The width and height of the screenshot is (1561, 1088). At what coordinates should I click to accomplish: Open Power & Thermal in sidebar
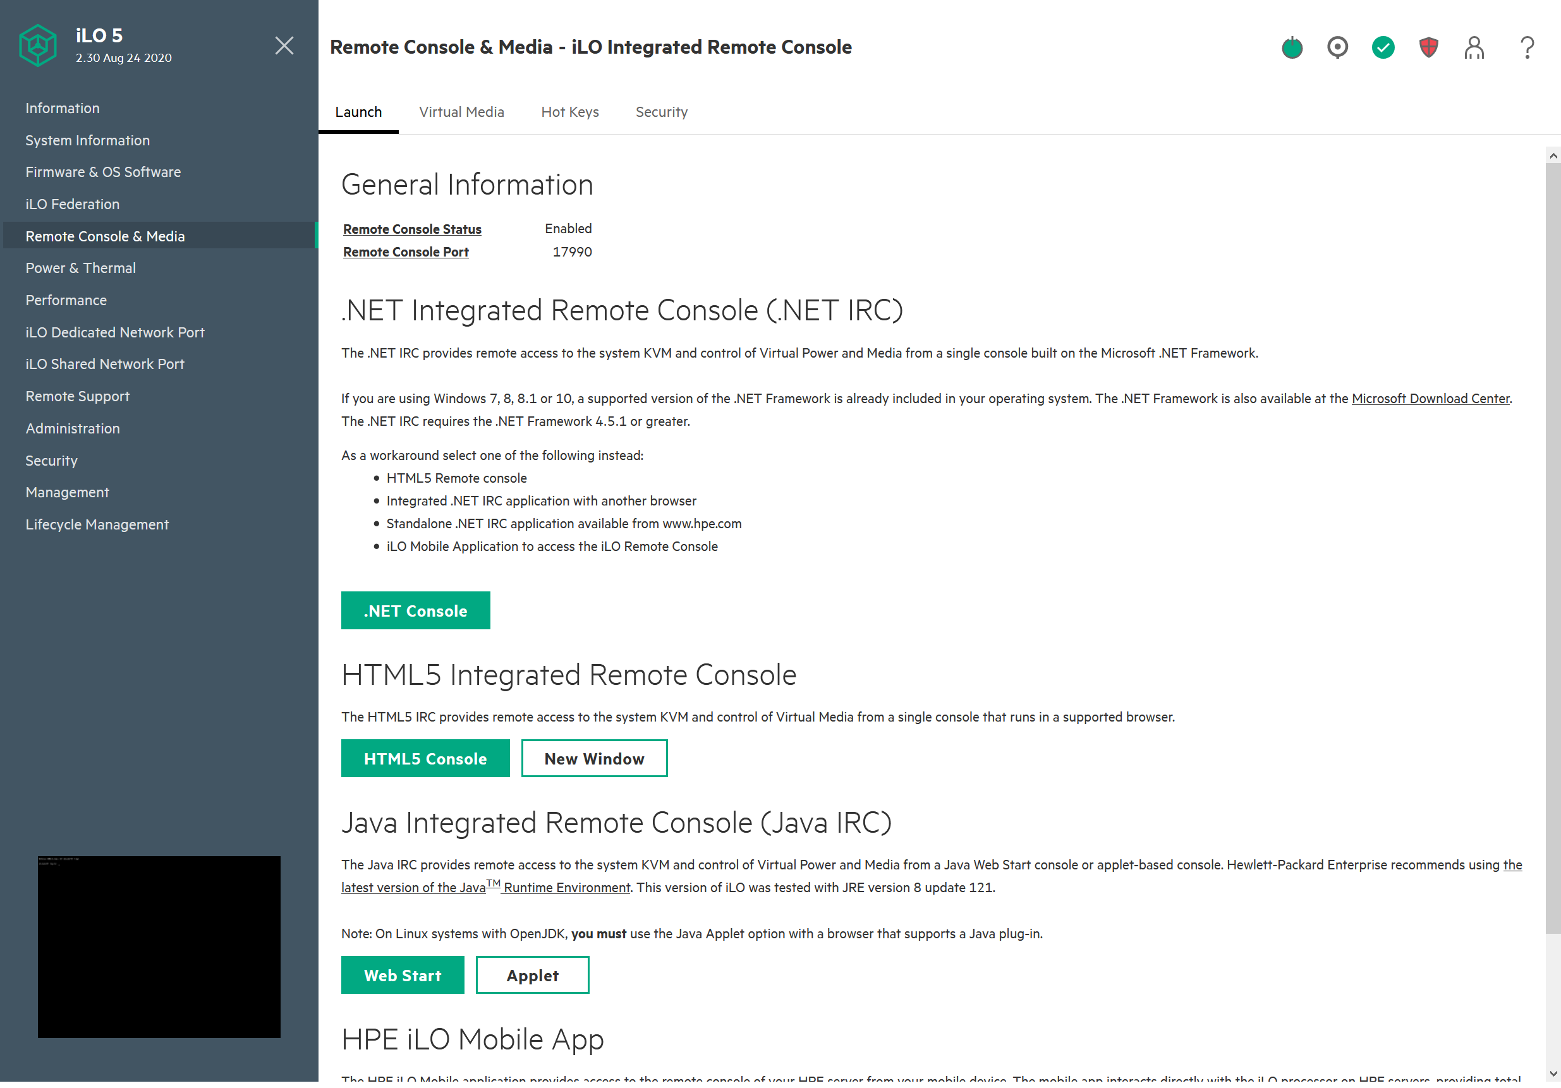point(81,268)
